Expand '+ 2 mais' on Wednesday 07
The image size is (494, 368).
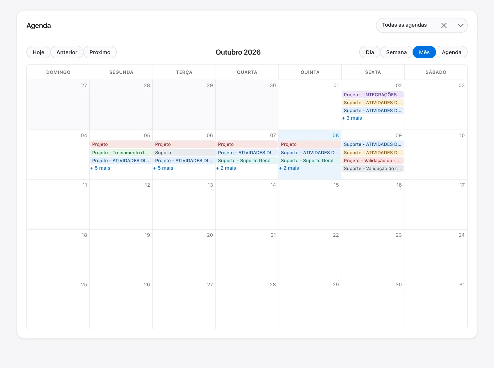coord(226,168)
